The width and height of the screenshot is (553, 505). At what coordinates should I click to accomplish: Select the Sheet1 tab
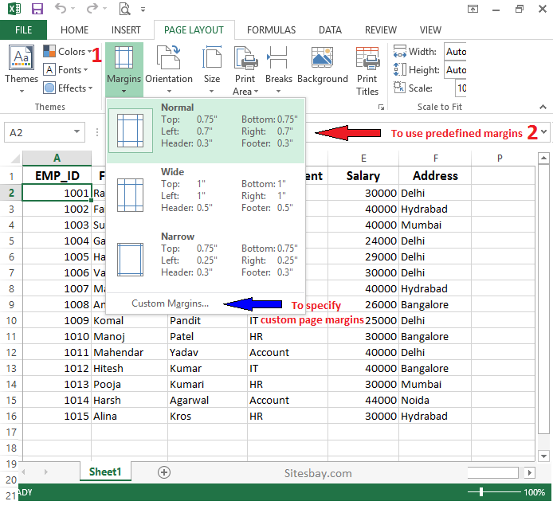point(105,472)
